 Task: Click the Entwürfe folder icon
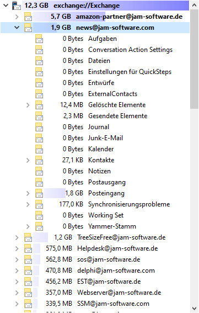[x=39, y=83]
